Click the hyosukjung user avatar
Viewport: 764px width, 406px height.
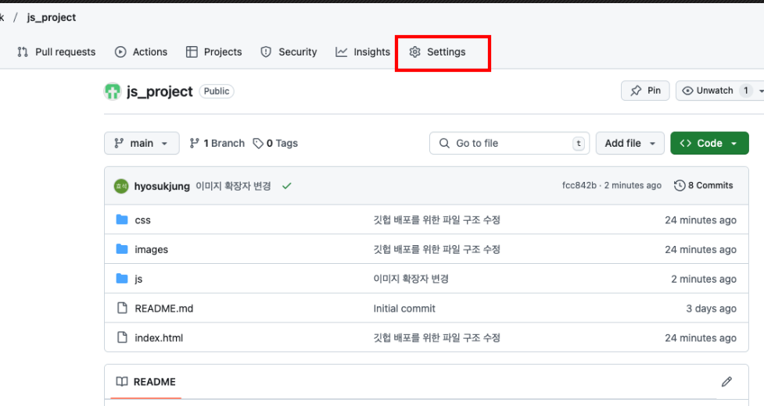[x=121, y=186]
